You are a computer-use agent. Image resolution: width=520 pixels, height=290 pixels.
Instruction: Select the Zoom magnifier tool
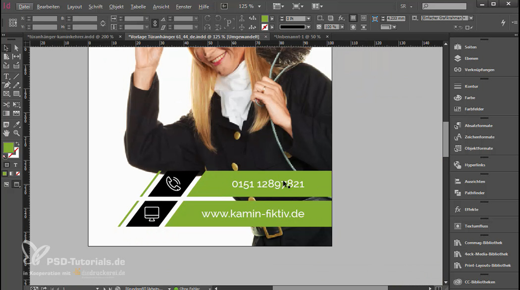tap(16, 133)
